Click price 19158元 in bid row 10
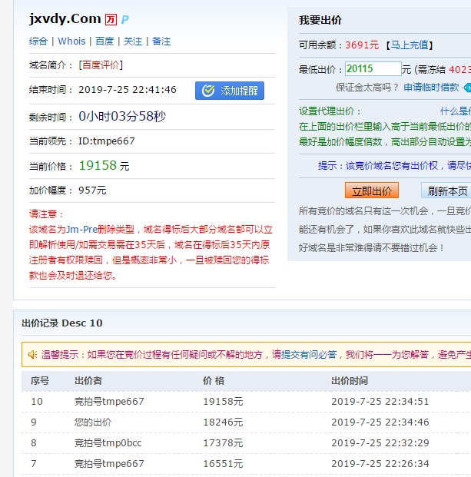Viewport: 471px width, 477px height. (223, 402)
